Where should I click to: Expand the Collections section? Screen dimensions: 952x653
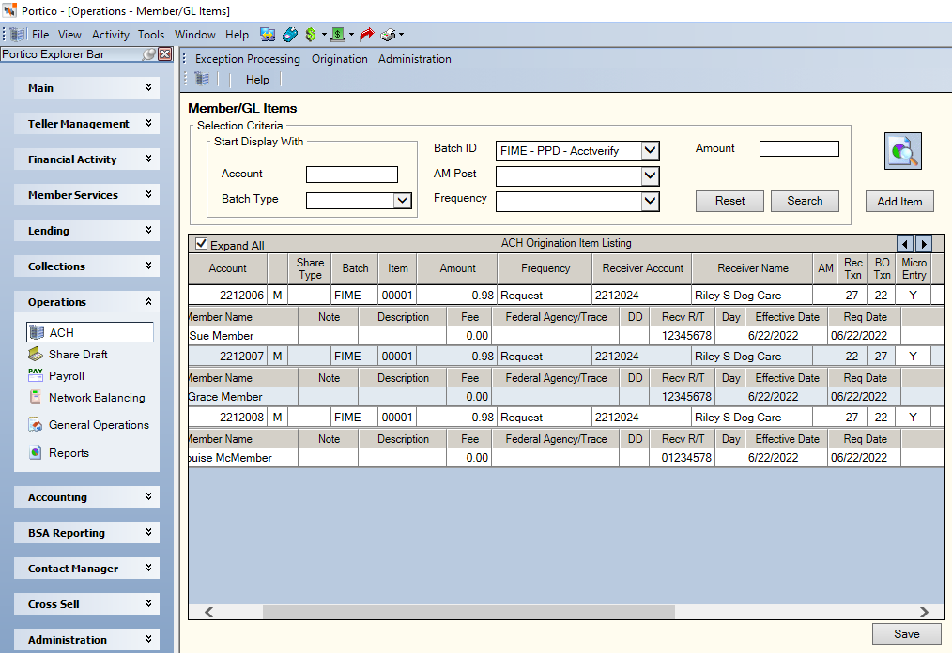pyautogui.click(x=86, y=266)
